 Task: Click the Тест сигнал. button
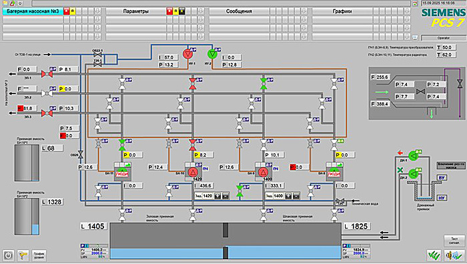(x=454, y=241)
